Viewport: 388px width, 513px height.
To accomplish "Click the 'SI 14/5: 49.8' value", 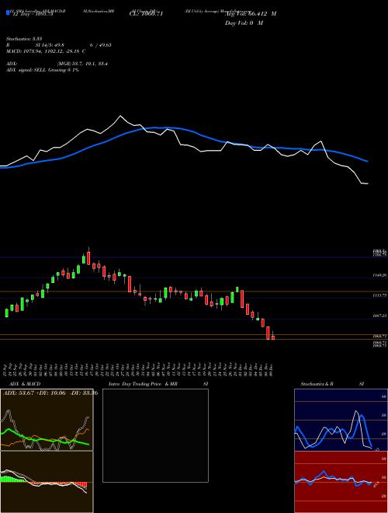I will point(50,45).
